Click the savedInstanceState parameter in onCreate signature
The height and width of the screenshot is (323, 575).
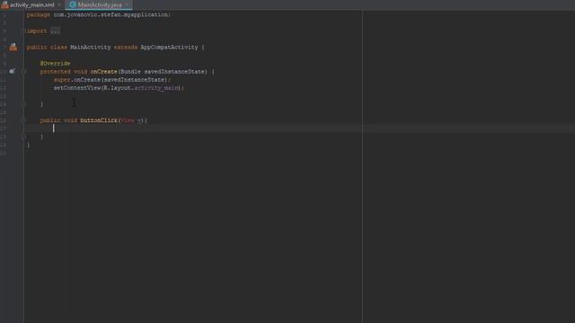tap(175, 72)
